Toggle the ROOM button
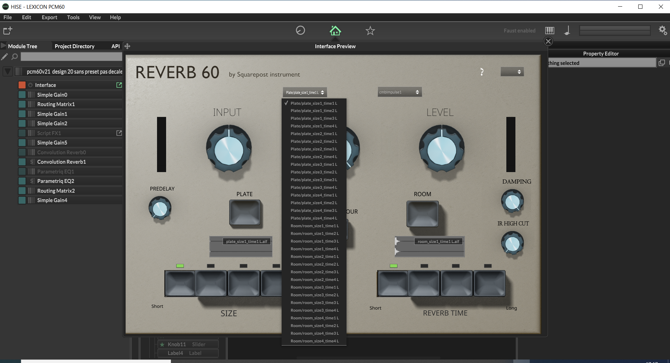Screen dimensions: 670x363 (x=422, y=214)
